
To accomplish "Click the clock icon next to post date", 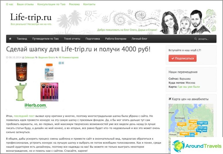I will [7, 57].
